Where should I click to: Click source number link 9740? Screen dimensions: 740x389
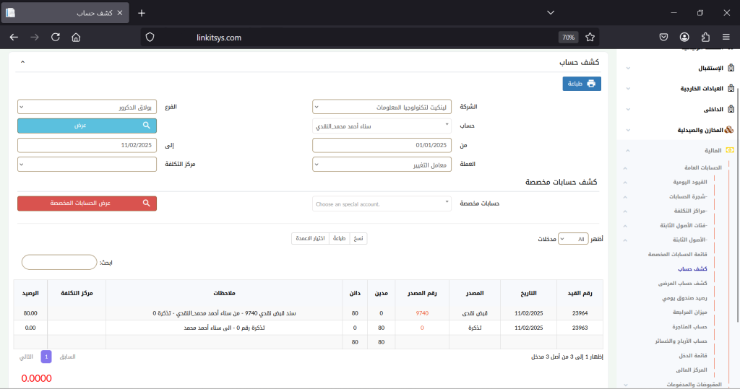422,314
